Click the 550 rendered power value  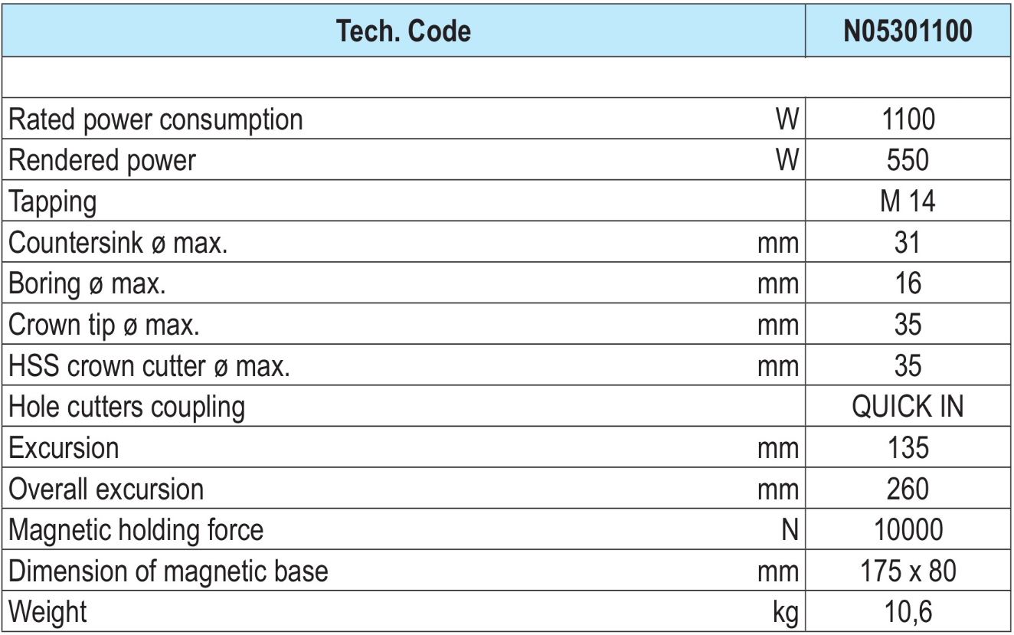[908, 160]
